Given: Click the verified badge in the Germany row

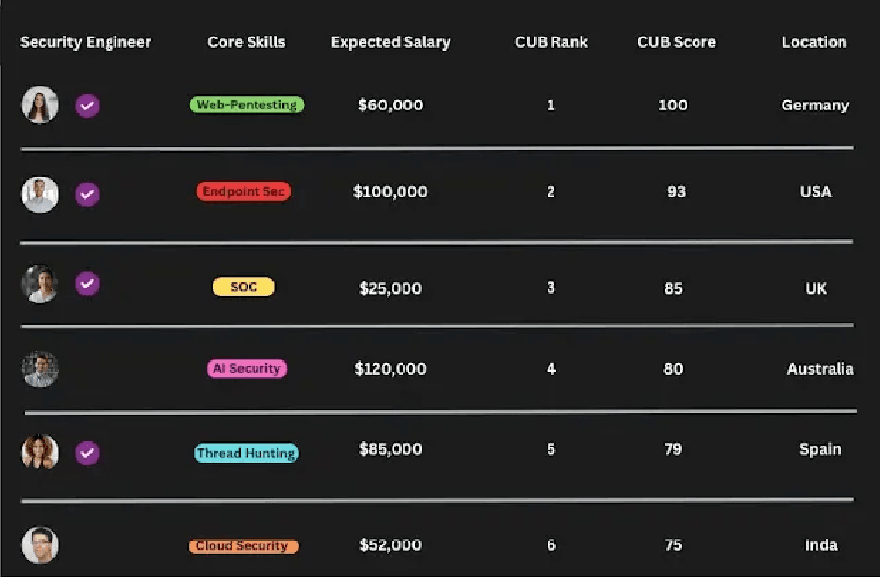Looking at the screenshot, I should pos(87,106).
